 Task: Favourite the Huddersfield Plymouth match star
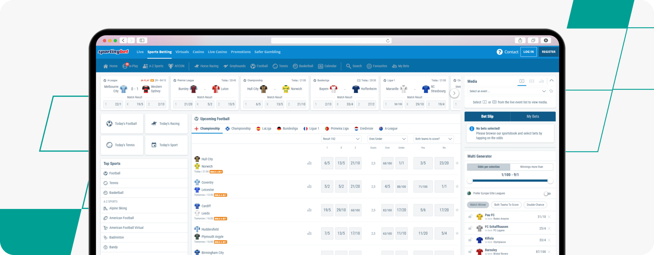457,233
